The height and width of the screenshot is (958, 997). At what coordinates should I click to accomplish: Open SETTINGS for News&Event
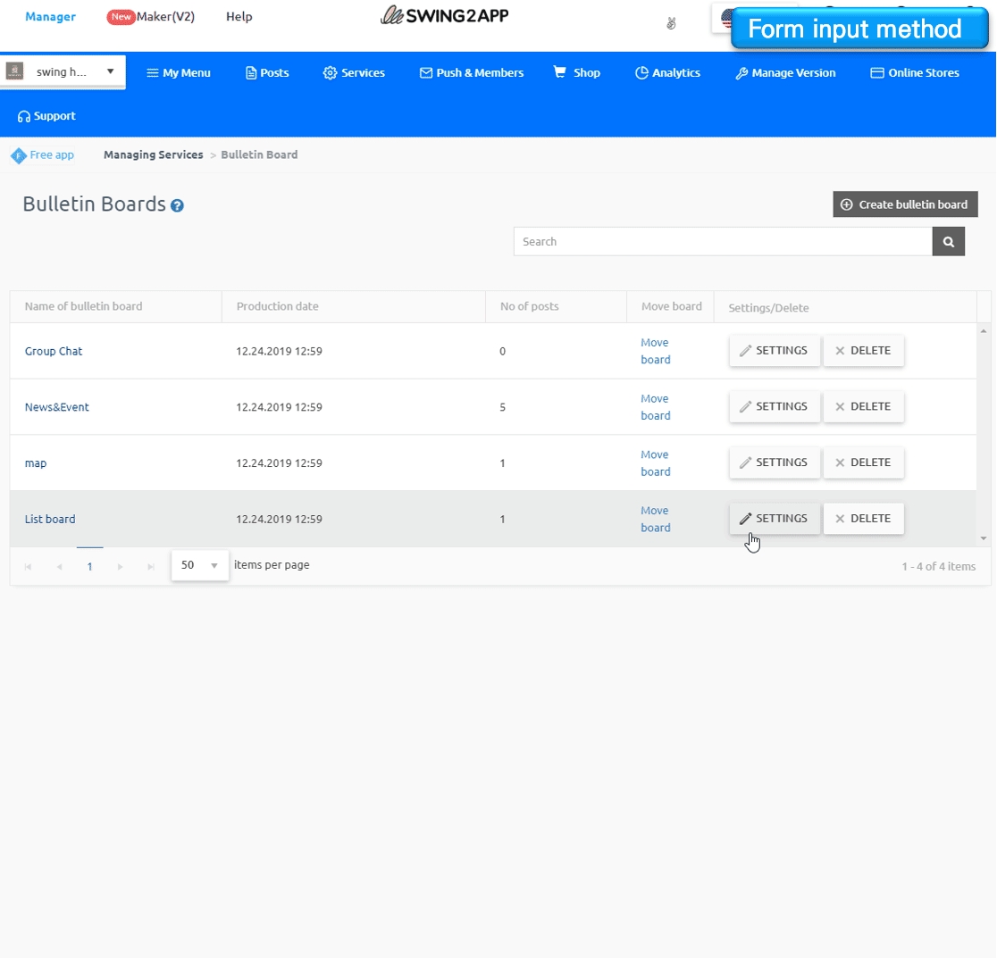[x=774, y=406]
